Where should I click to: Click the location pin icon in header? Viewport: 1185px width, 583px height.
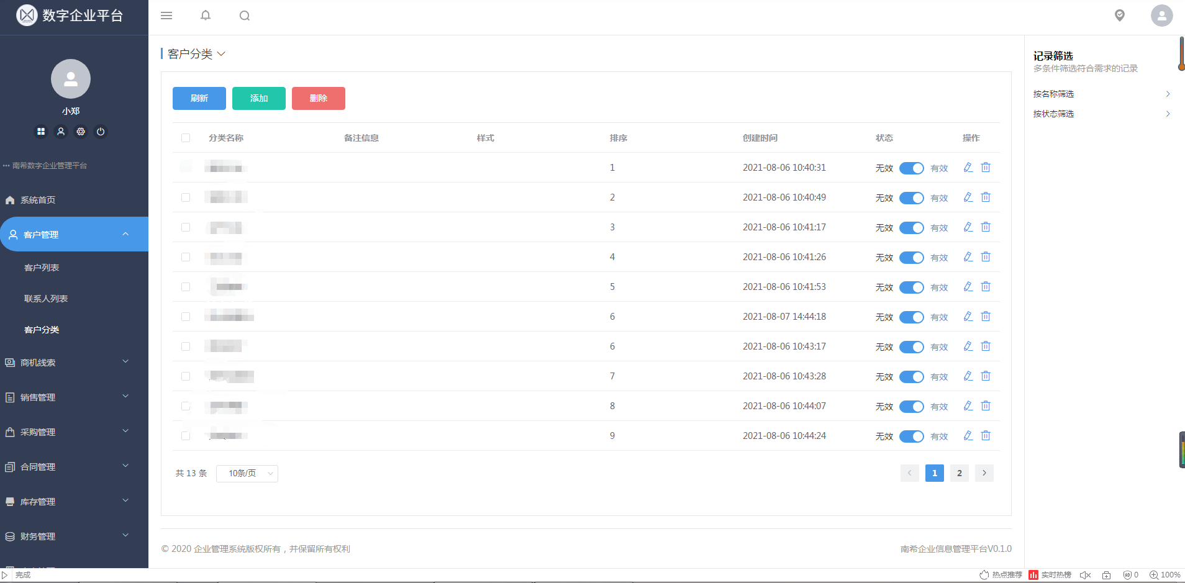1119,16
